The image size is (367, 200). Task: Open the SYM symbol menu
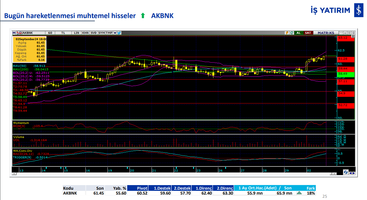pos(101,33)
